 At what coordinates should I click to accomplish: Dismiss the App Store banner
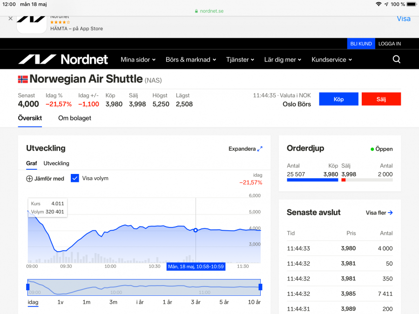tap(10, 19)
